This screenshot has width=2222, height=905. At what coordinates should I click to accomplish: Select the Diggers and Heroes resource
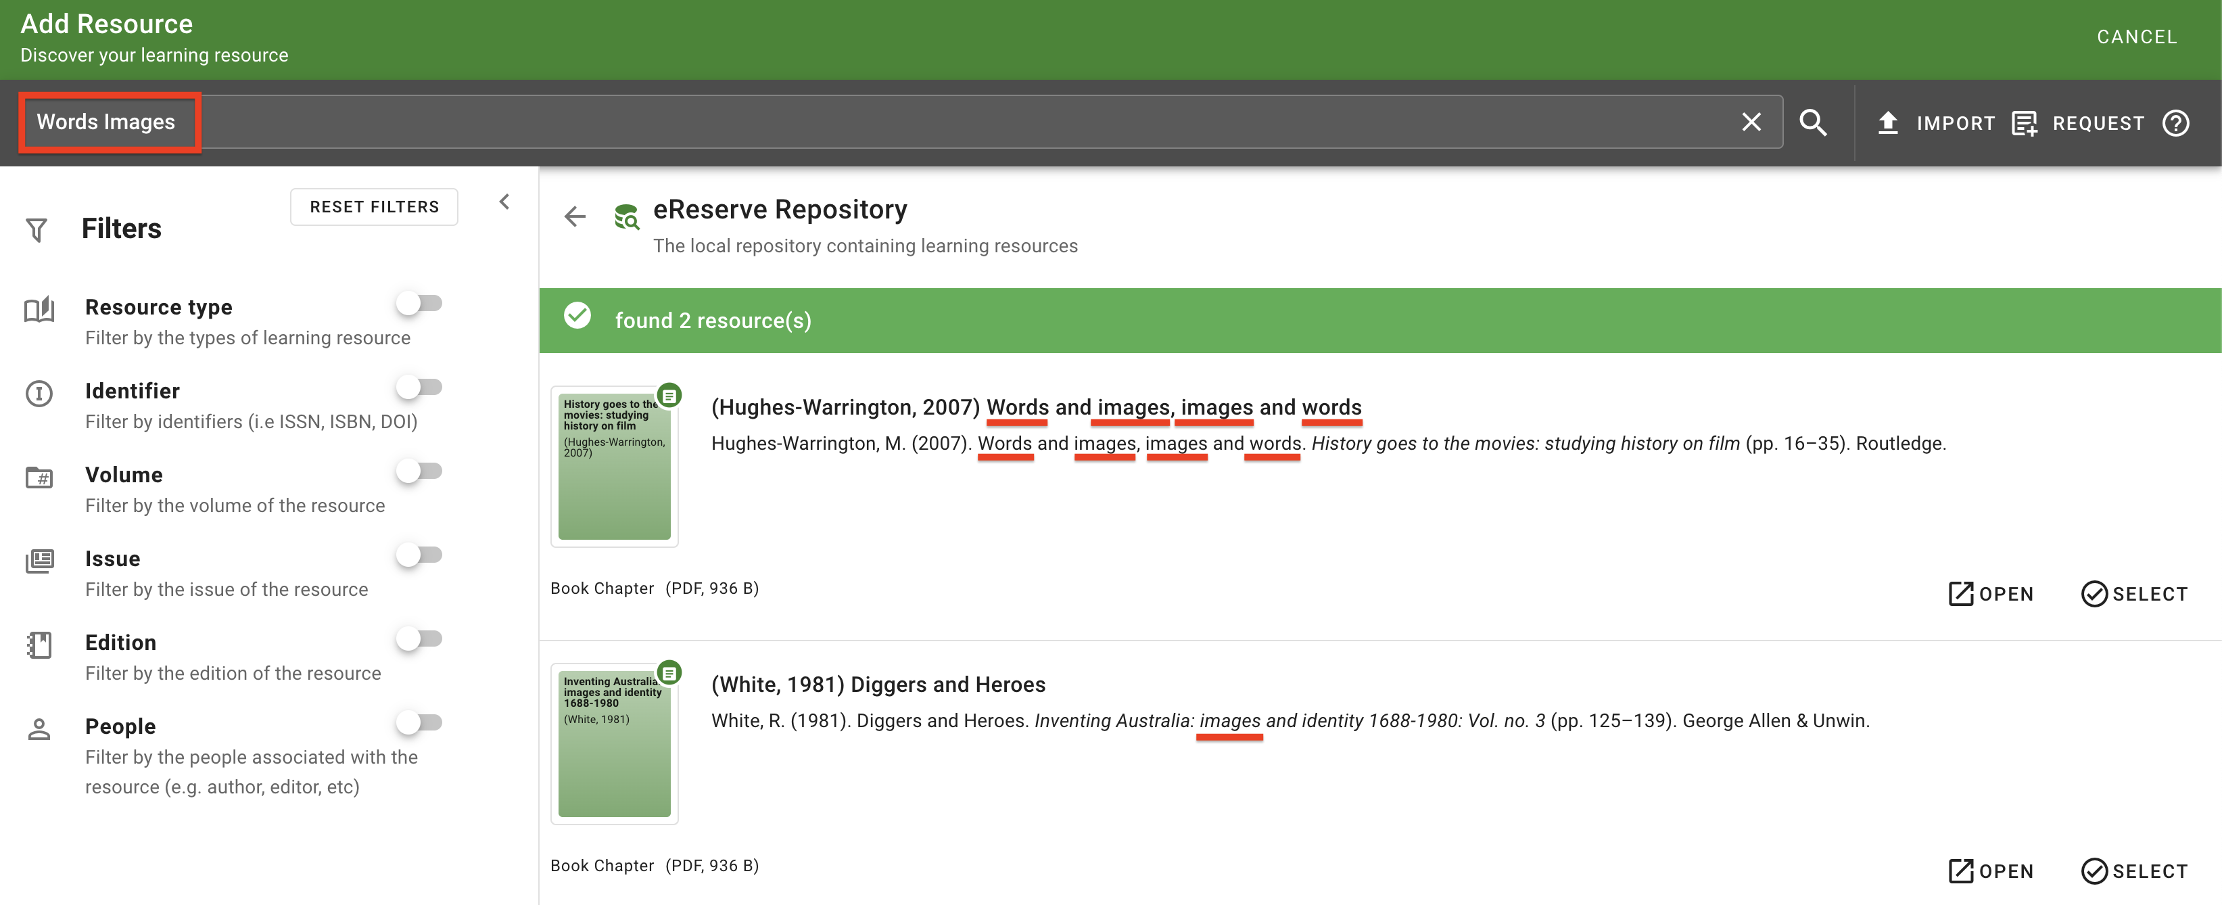2133,871
